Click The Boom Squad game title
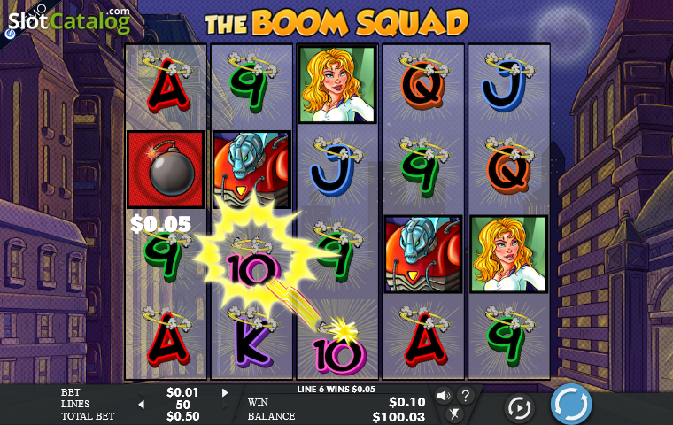 336,22
